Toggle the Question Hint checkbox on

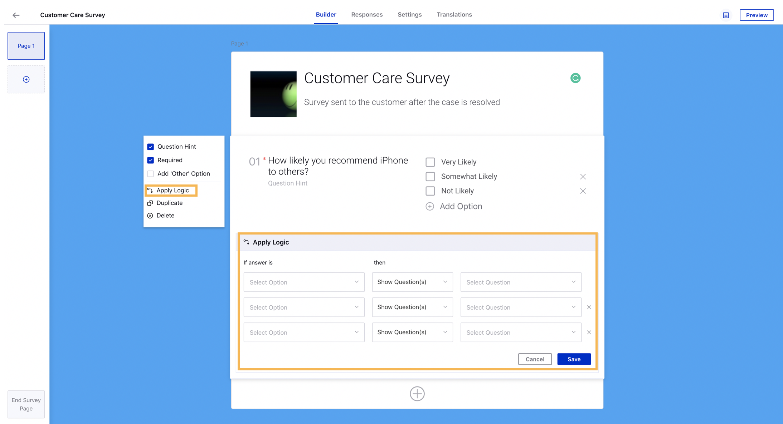(x=151, y=147)
